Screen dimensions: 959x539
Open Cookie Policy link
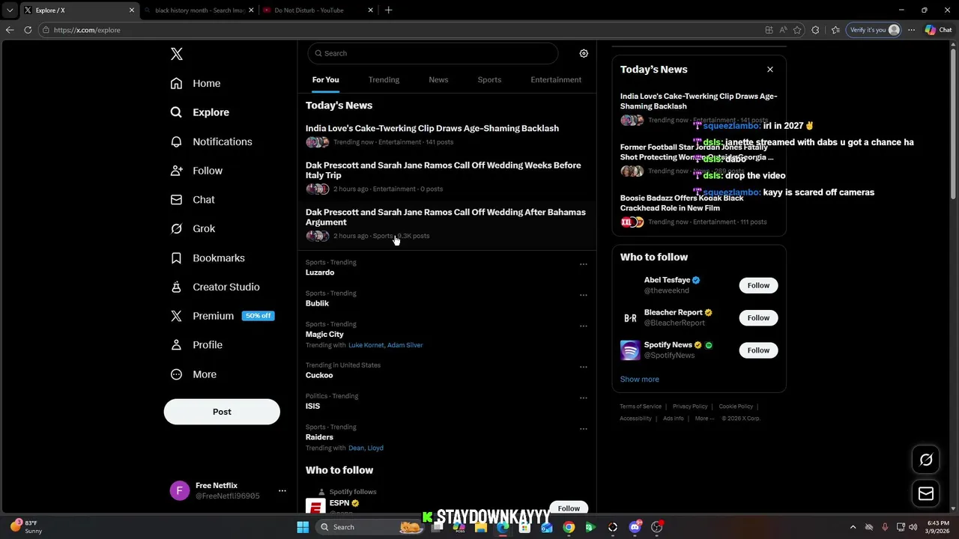(x=736, y=406)
